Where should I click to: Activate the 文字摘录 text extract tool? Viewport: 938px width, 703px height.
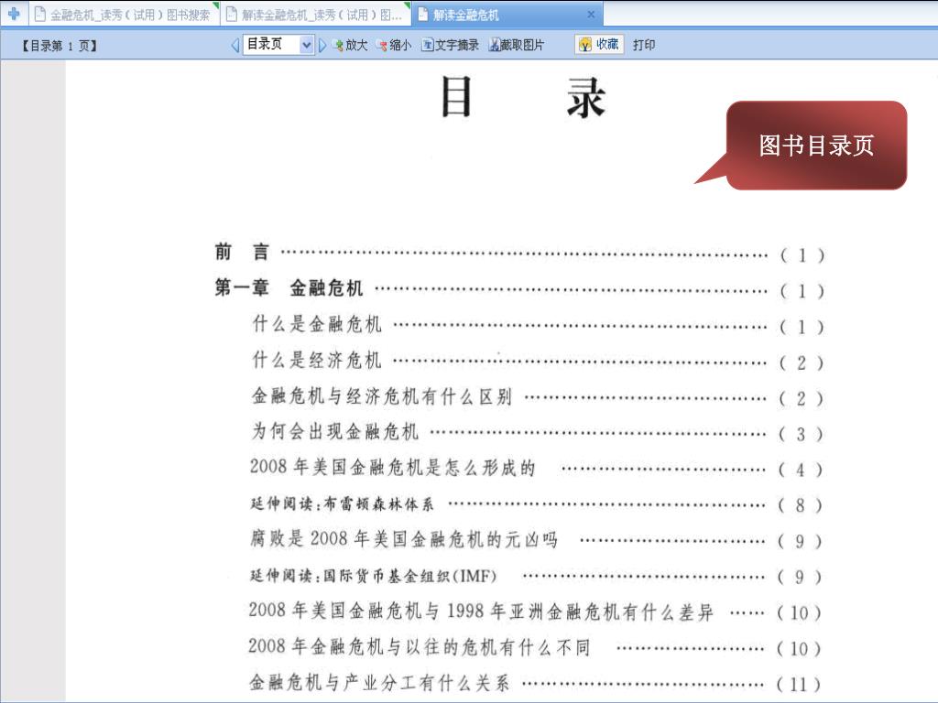(x=451, y=45)
